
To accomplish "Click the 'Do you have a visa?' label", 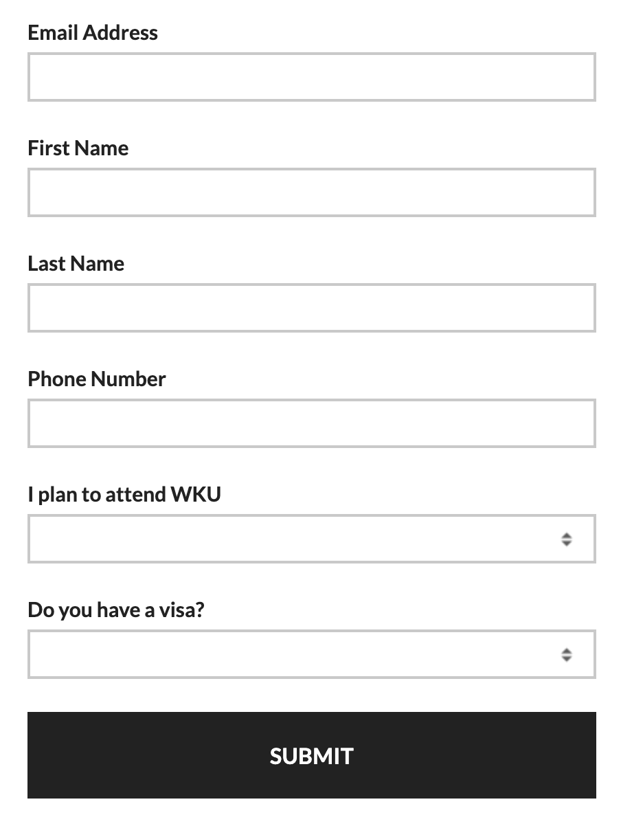I will tap(116, 610).
